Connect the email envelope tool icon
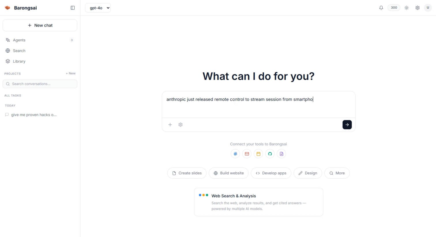Screen dimensions: 436x237 coord(247,154)
